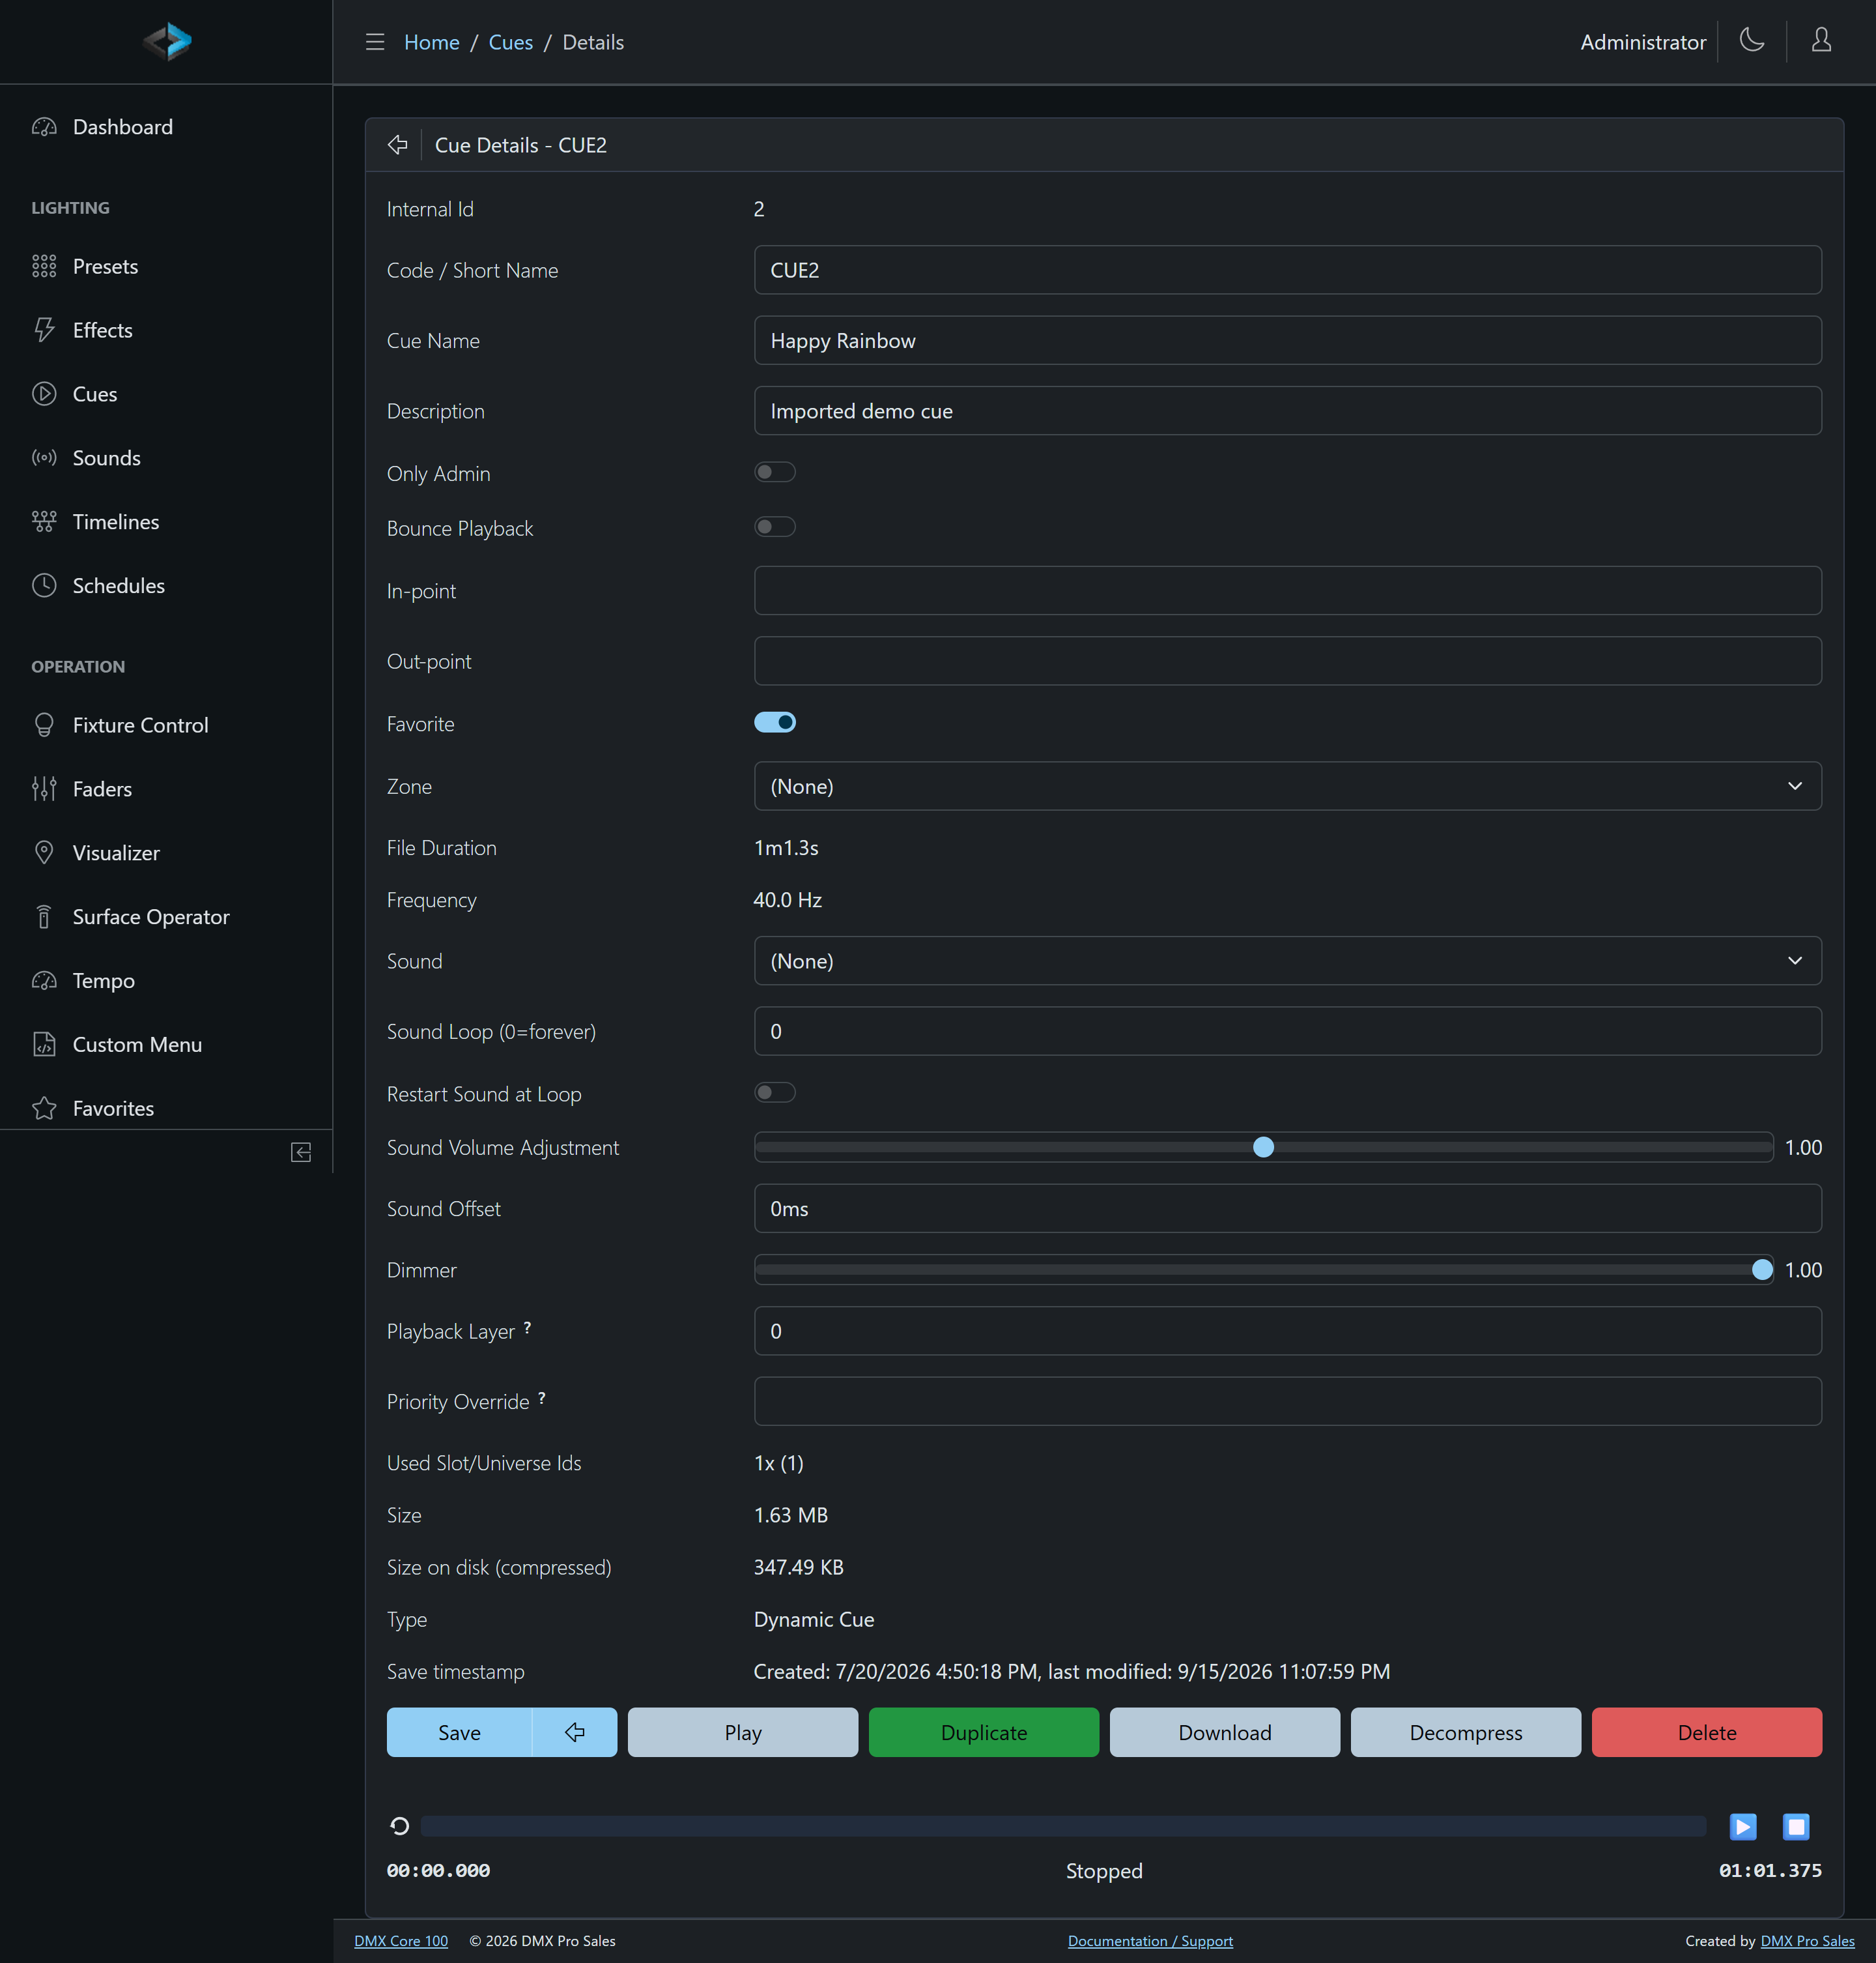
Task: Click the Timelines icon in sidebar
Action: pyautogui.click(x=44, y=522)
